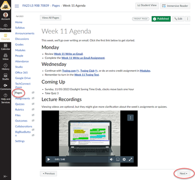Open Outcomes in course menu

[x=21, y=121]
